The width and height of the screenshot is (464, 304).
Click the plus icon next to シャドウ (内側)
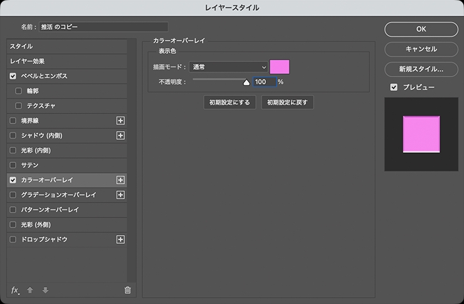(121, 135)
